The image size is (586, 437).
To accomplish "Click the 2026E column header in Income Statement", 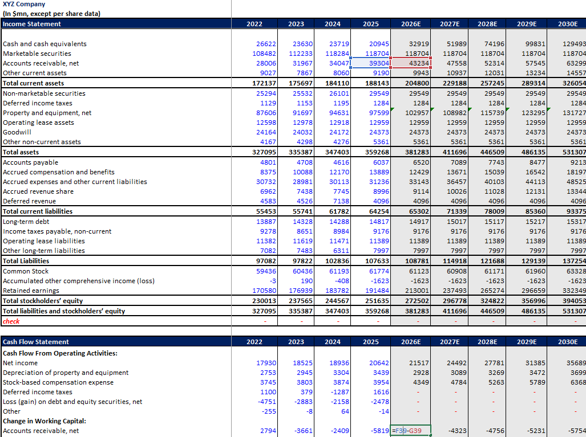I will pyautogui.click(x=410, y=24).
